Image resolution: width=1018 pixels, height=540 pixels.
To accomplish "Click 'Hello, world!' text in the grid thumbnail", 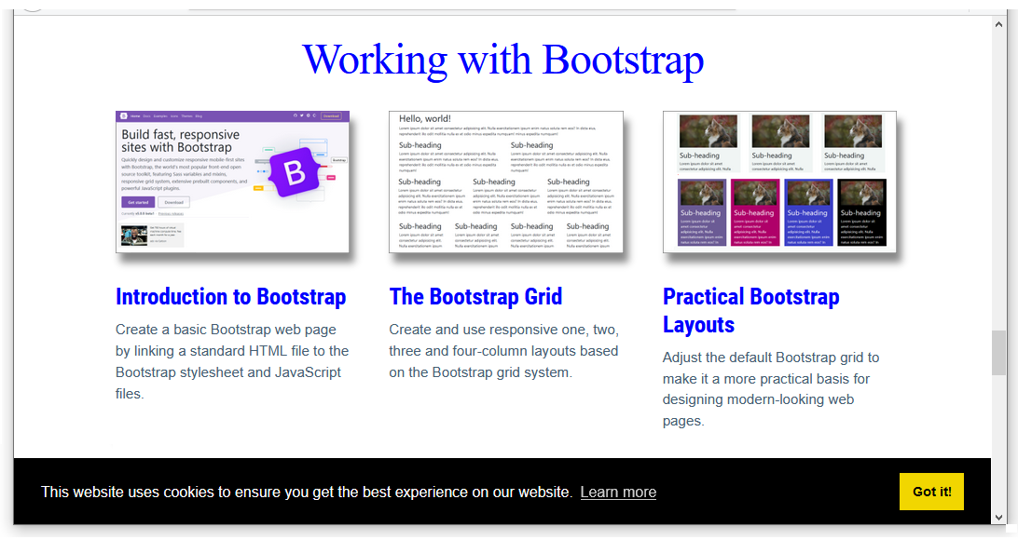I will tap(425, 119).
